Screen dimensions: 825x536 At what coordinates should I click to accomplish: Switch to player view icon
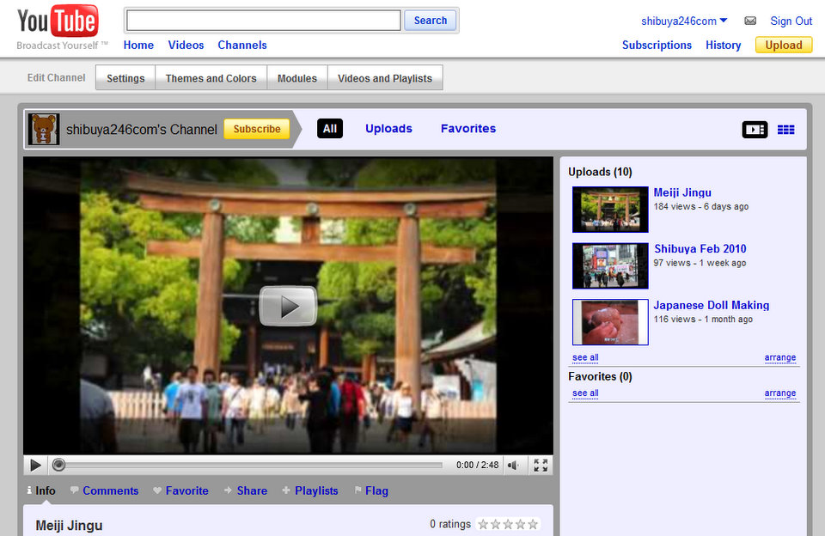[755, 130]
